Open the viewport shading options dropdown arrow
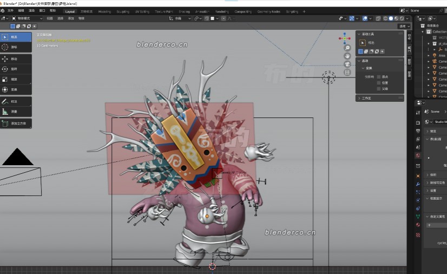This screenshot has width=447, height=274. 407,18
